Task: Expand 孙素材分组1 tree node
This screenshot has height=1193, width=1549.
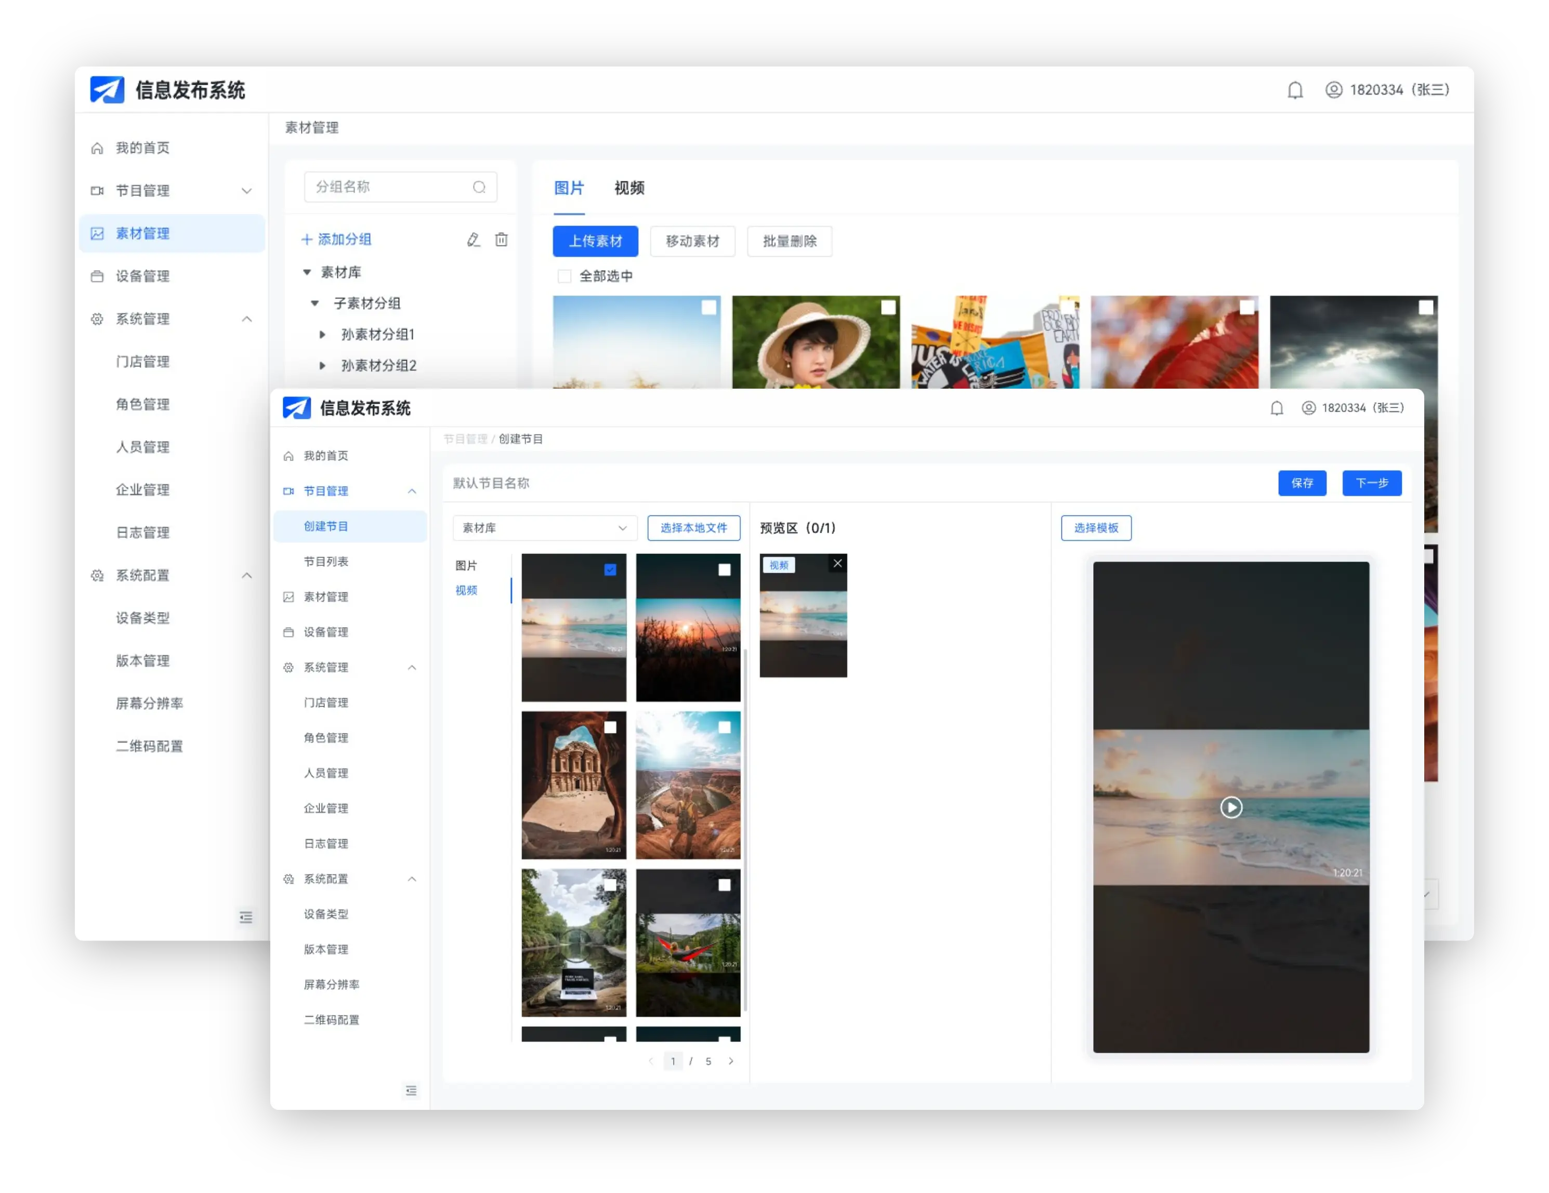Action: 323,335
